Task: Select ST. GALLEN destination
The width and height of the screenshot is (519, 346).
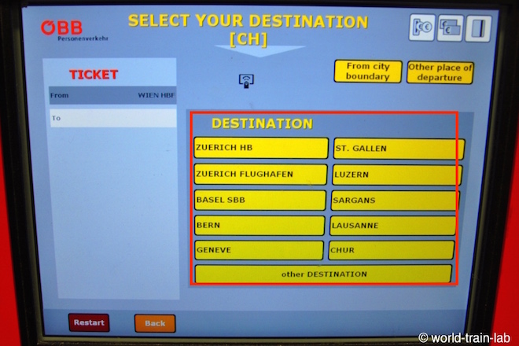Action: pos(398,149)
